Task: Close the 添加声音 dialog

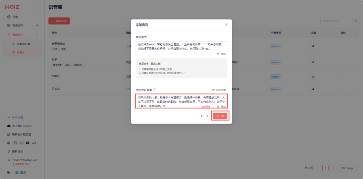Action: coord(226,25)
